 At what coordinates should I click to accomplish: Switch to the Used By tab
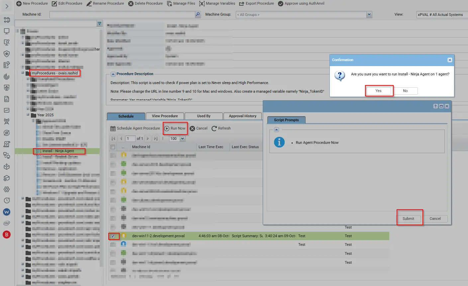pos(204,116)
